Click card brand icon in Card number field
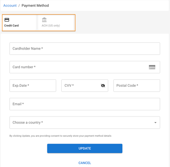Image resolution: width=170 pixels, height=167 pixels. [x=152, y=67]
